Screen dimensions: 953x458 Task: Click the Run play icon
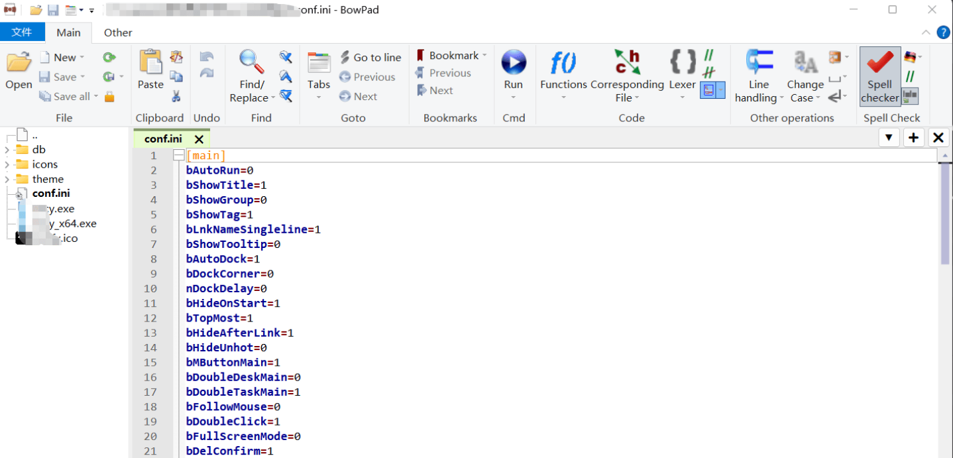pos(514,62)
